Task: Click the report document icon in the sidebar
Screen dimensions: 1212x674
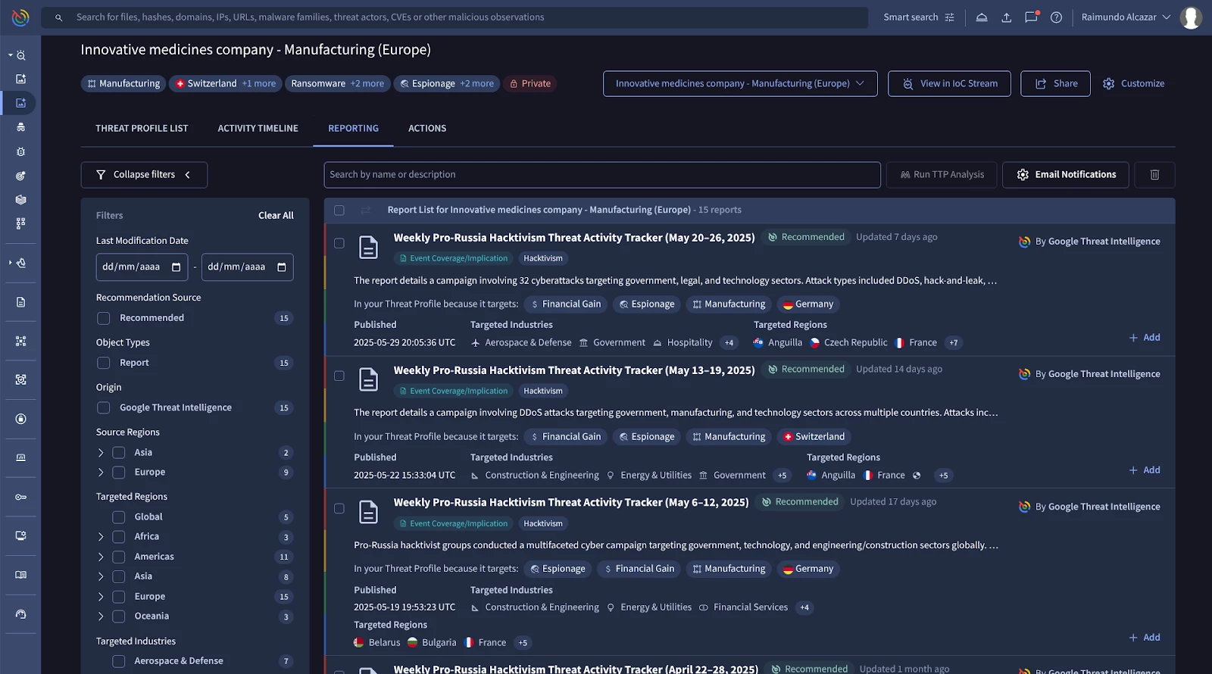Action: click(20, 302)
